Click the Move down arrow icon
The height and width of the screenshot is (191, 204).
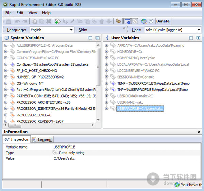(x=109, y=21)
